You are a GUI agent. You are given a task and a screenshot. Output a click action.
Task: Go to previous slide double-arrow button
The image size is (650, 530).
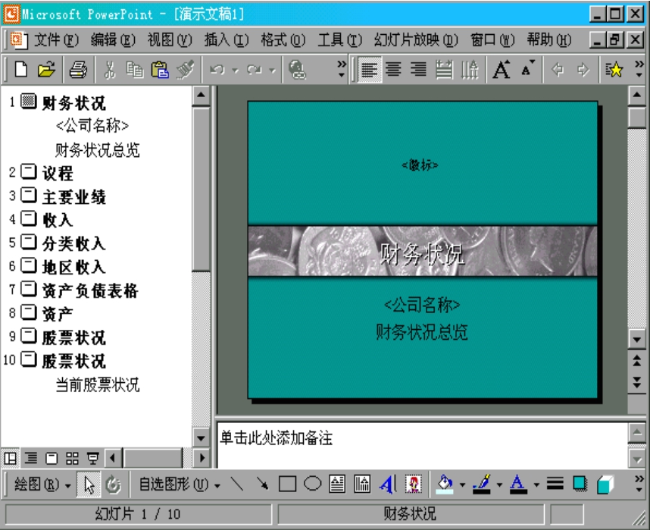tap(636, 360)
